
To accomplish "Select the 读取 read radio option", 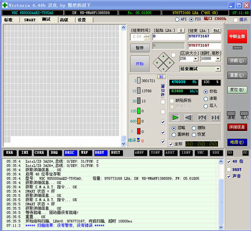I will point(205,99).
